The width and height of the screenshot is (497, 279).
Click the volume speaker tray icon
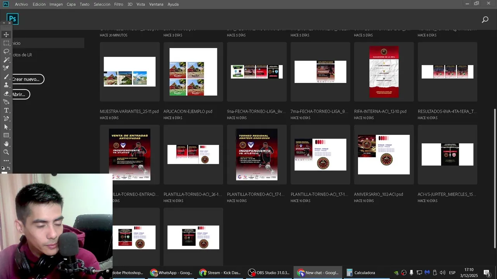[x=442, y=273]
